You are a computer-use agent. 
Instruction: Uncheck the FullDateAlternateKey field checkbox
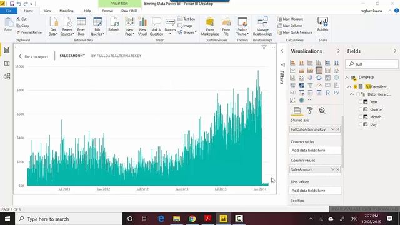356,87
